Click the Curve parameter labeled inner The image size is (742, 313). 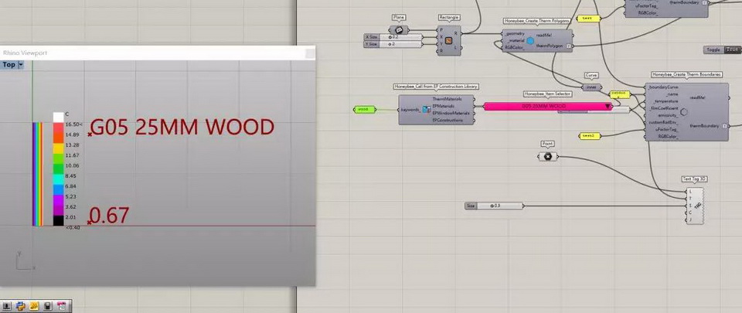[x=591, y=87]
